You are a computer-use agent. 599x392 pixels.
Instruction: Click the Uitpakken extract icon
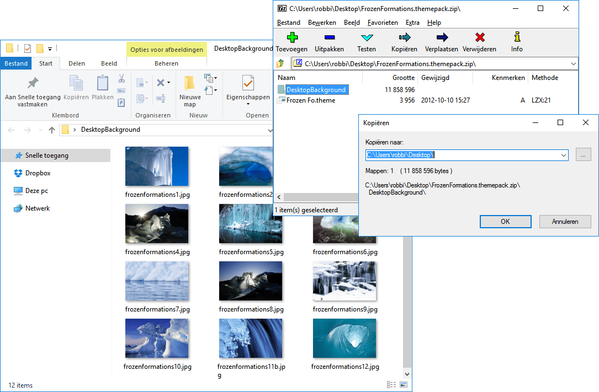tap(329, 38)
